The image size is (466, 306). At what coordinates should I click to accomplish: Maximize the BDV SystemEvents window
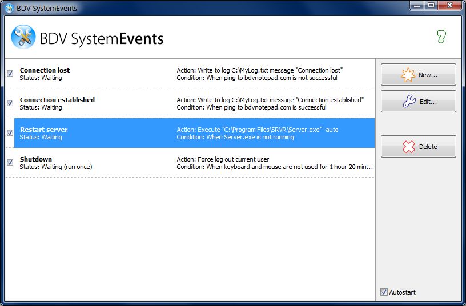431,5
